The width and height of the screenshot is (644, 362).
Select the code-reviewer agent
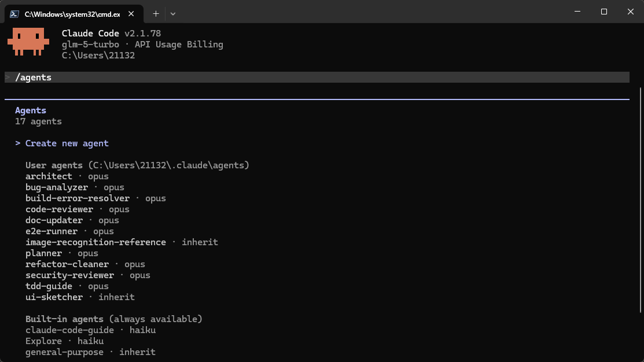coord(77,209)
